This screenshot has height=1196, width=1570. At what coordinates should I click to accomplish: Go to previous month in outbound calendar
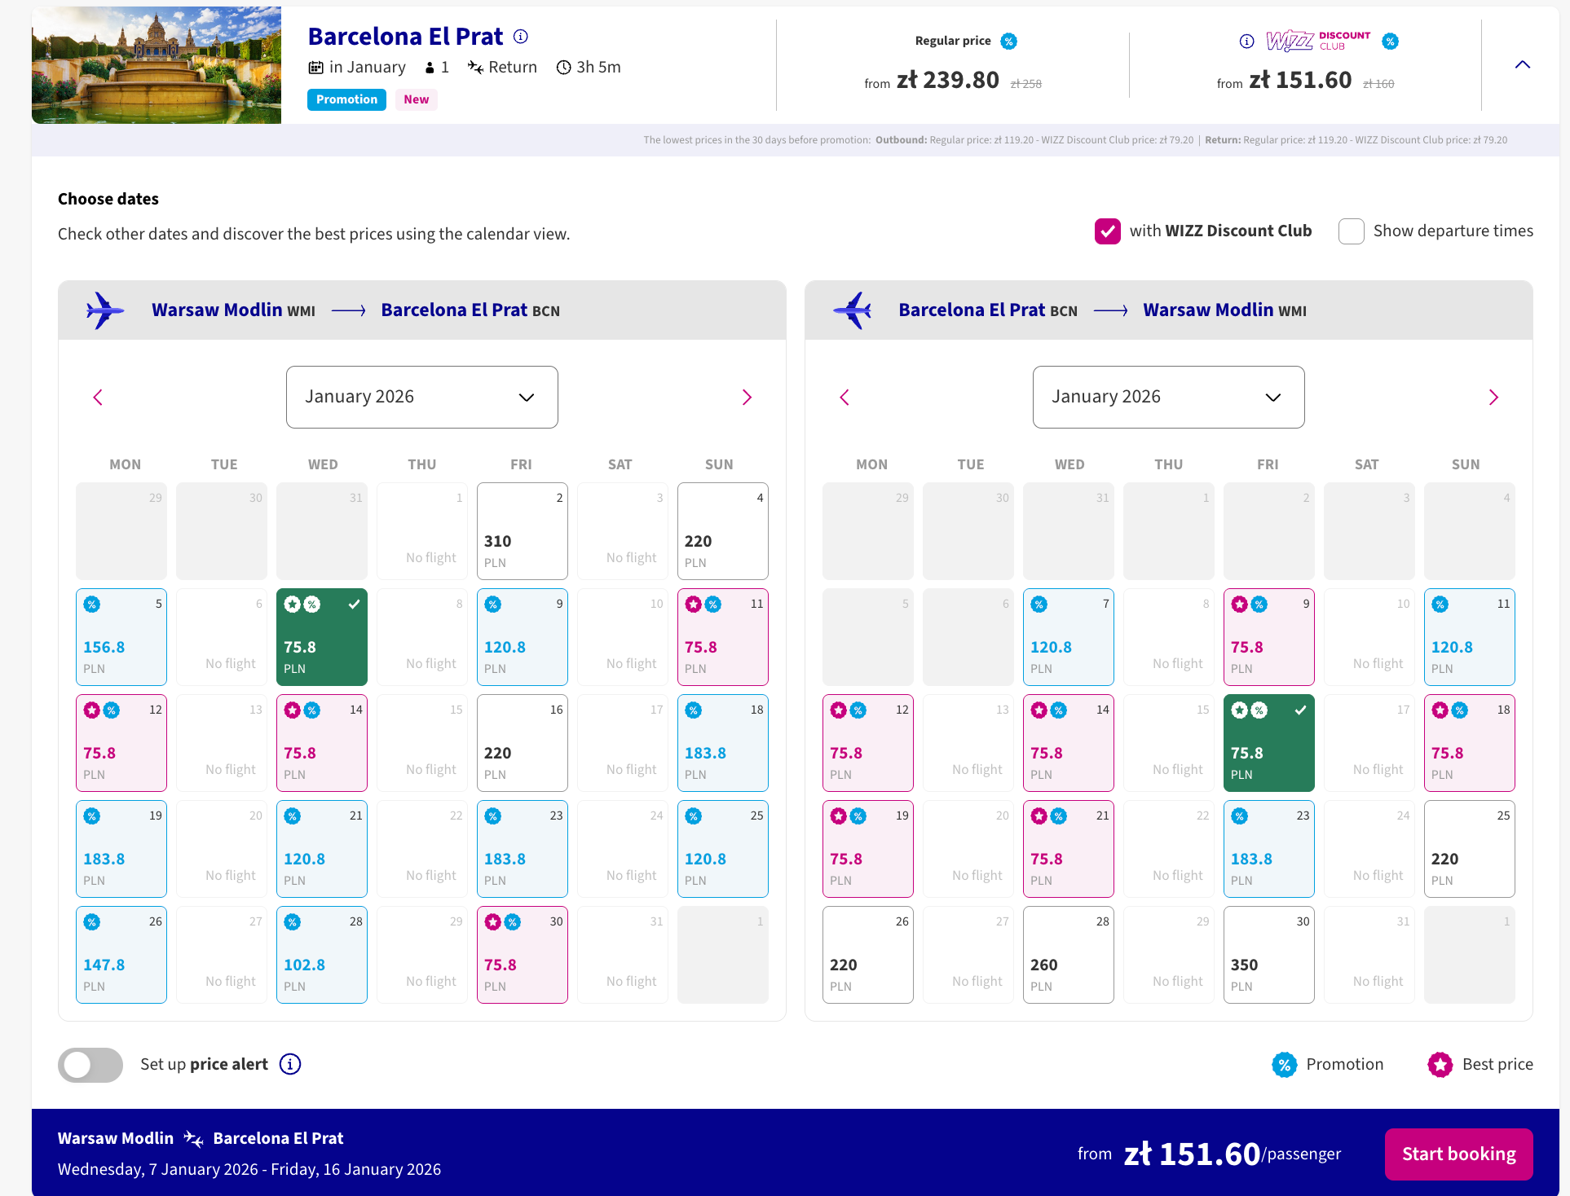(x=98, y=398)
